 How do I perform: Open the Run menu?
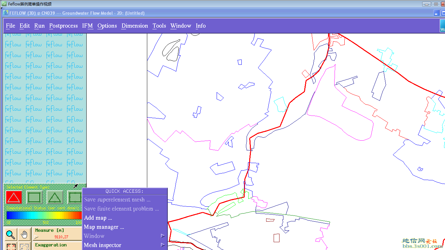39,26
